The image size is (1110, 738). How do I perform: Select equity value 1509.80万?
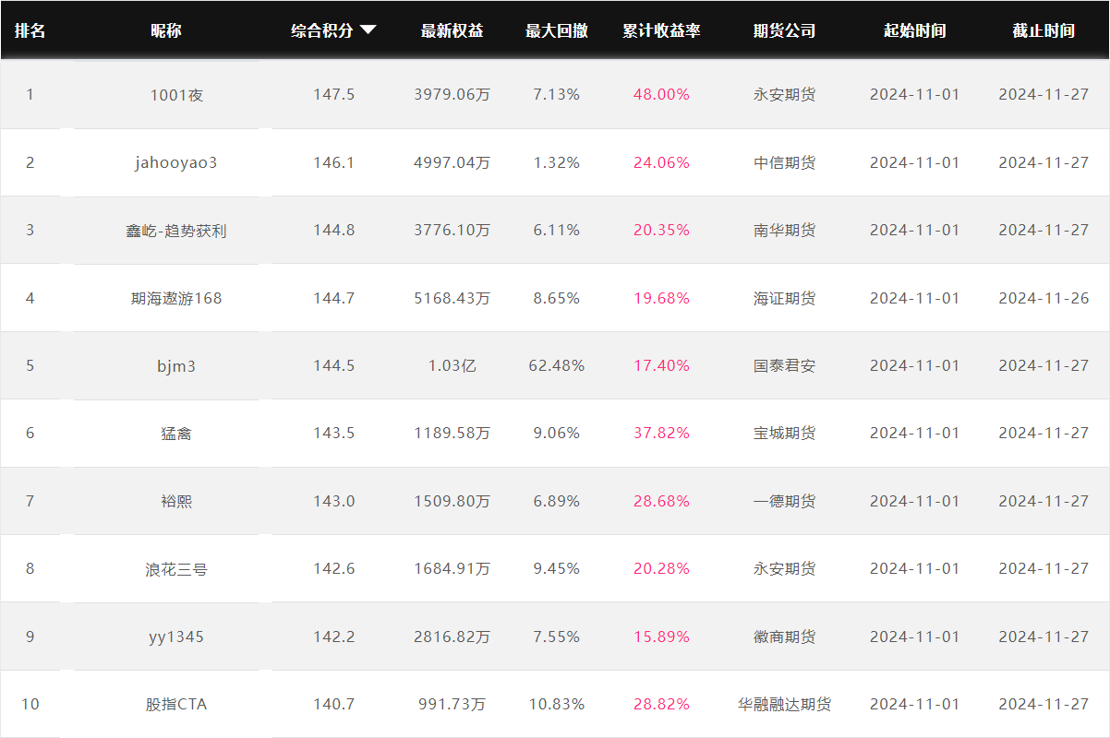point(452,501)
